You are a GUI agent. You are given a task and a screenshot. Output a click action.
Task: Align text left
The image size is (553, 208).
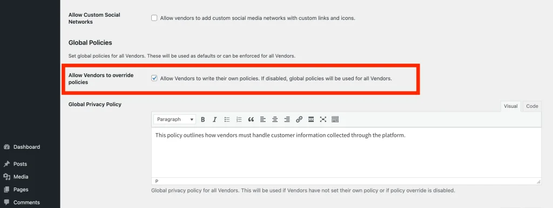tap(263, 120)
